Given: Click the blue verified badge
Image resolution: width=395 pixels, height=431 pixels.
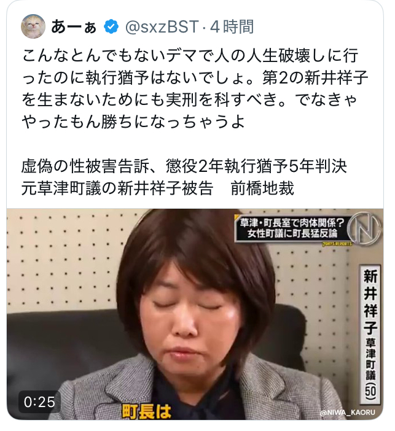Looking at the screenshot, I should (111, 26).
